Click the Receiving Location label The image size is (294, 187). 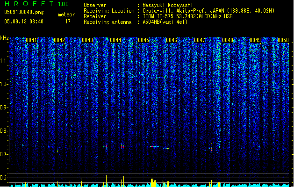point(109,11)
